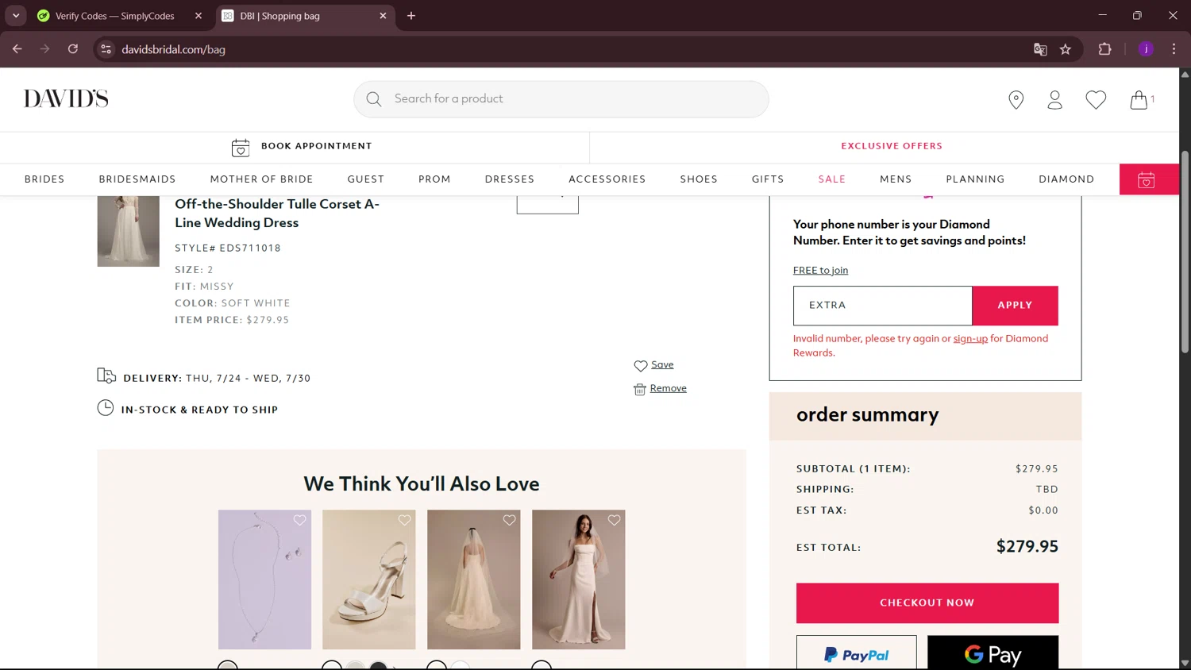Click the browser back arrow
Image resolution: width=1191 pixels, height=670 pixels.
pyautogui.click(x=17, y=49)
